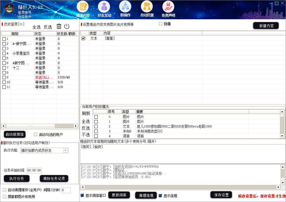Maximize the 绿巨人 window

pyautogui.click(x=277, y=3)
